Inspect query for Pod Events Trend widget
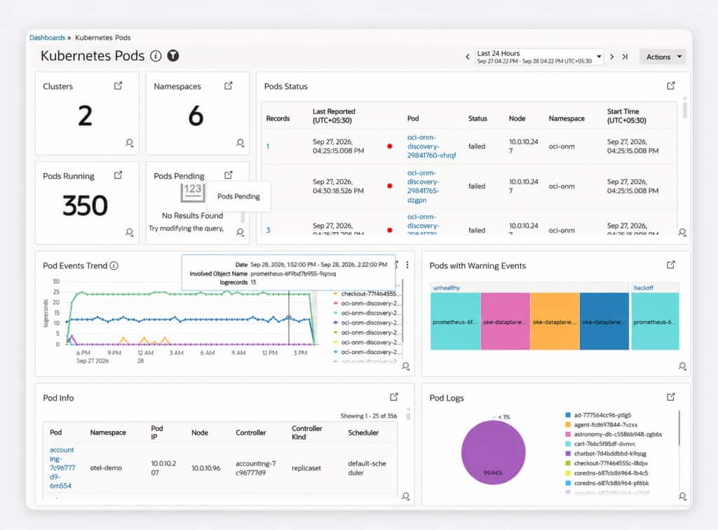Viewport: 718px width, 530px height. click(x=406, y=366)
